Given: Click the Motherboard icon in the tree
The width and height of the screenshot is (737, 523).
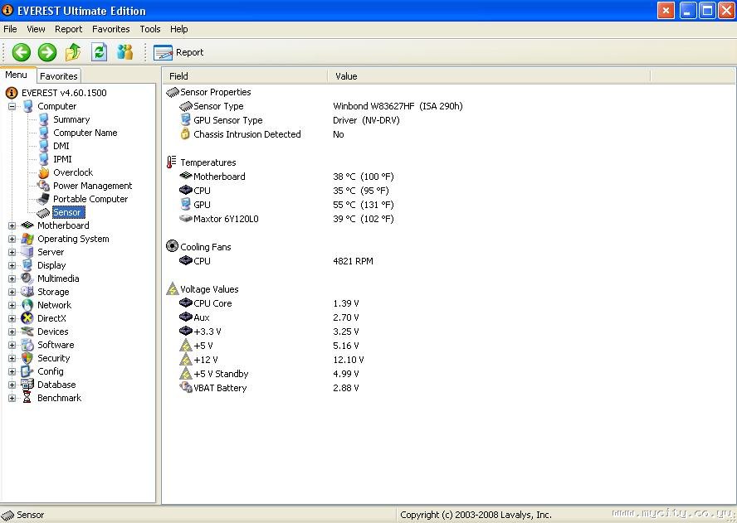Looking at the screenshot, I should point(27,225).
